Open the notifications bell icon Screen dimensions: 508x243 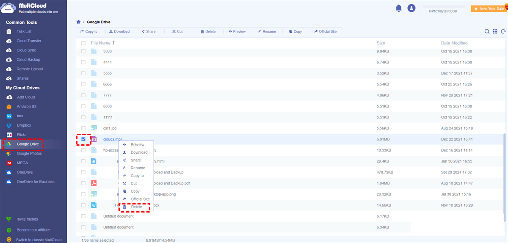coord(399,8)
